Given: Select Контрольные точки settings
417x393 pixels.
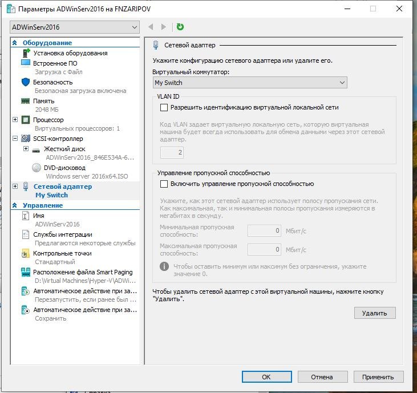Looking at the screenshot, I should click(62, 253).
